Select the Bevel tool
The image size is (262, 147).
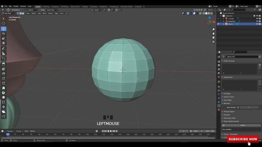pyautogui.click(x=4, y=73)
